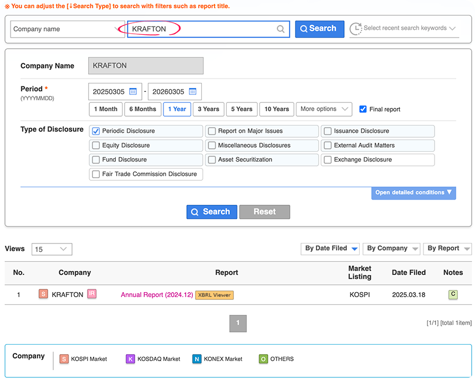
Task: Open the XBRL Viewer badge
Action: coord(214,295)
